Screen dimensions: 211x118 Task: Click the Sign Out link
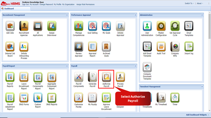(25, 4)
